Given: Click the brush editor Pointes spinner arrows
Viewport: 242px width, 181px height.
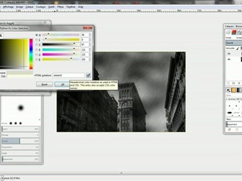Looking at the screenshot, I should [x=39, y=135].
